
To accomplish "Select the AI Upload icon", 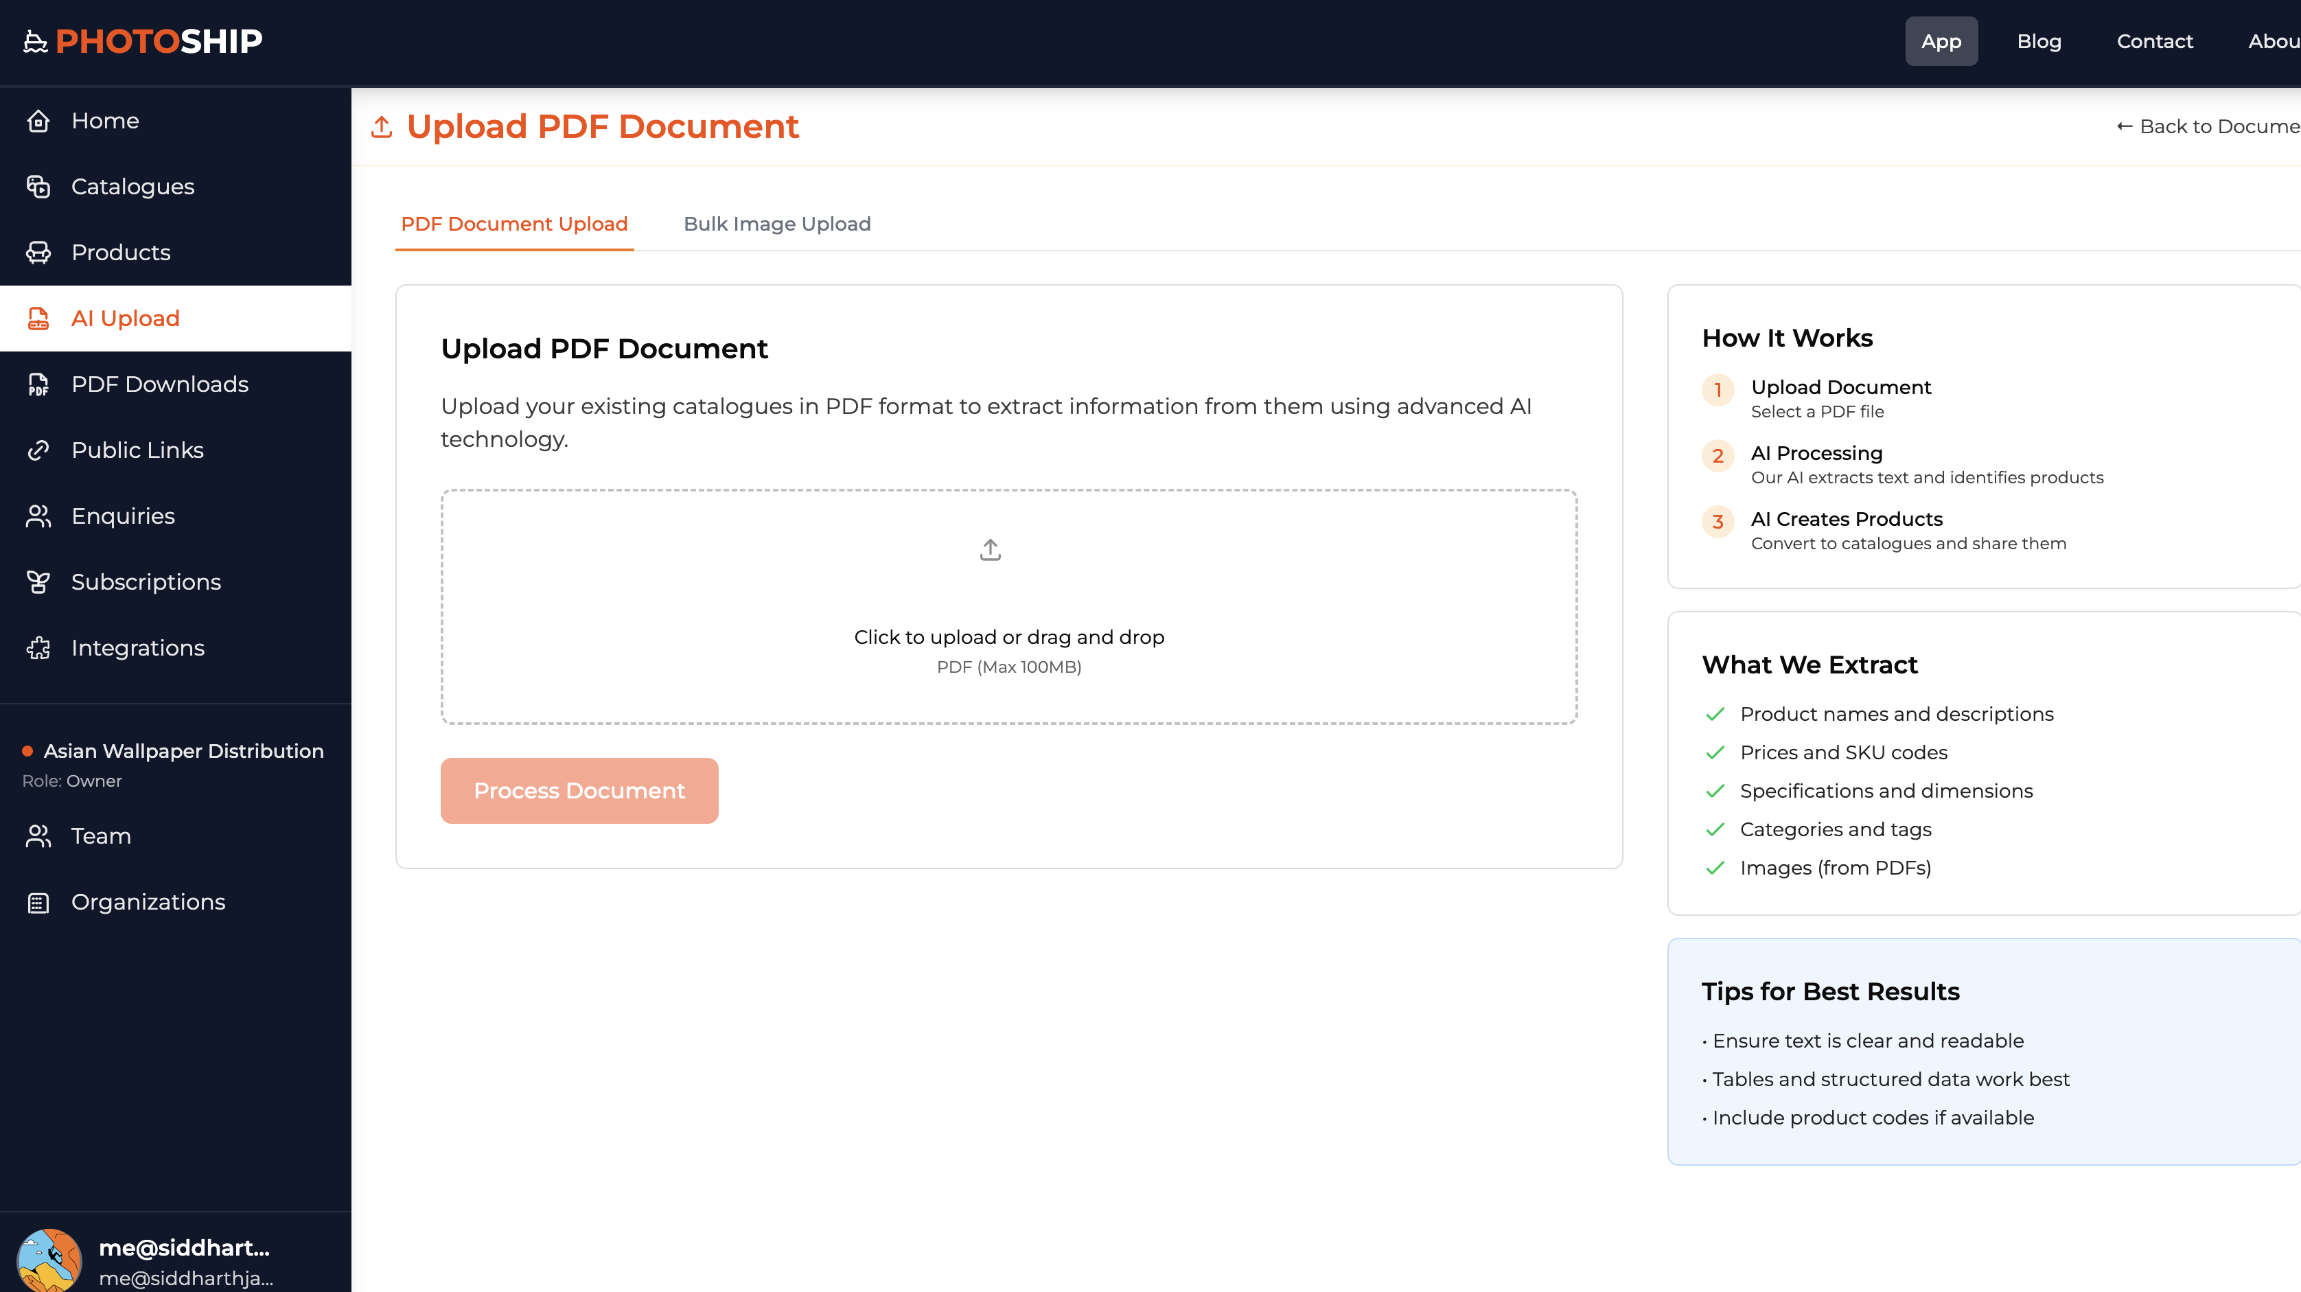I will 38,318.
